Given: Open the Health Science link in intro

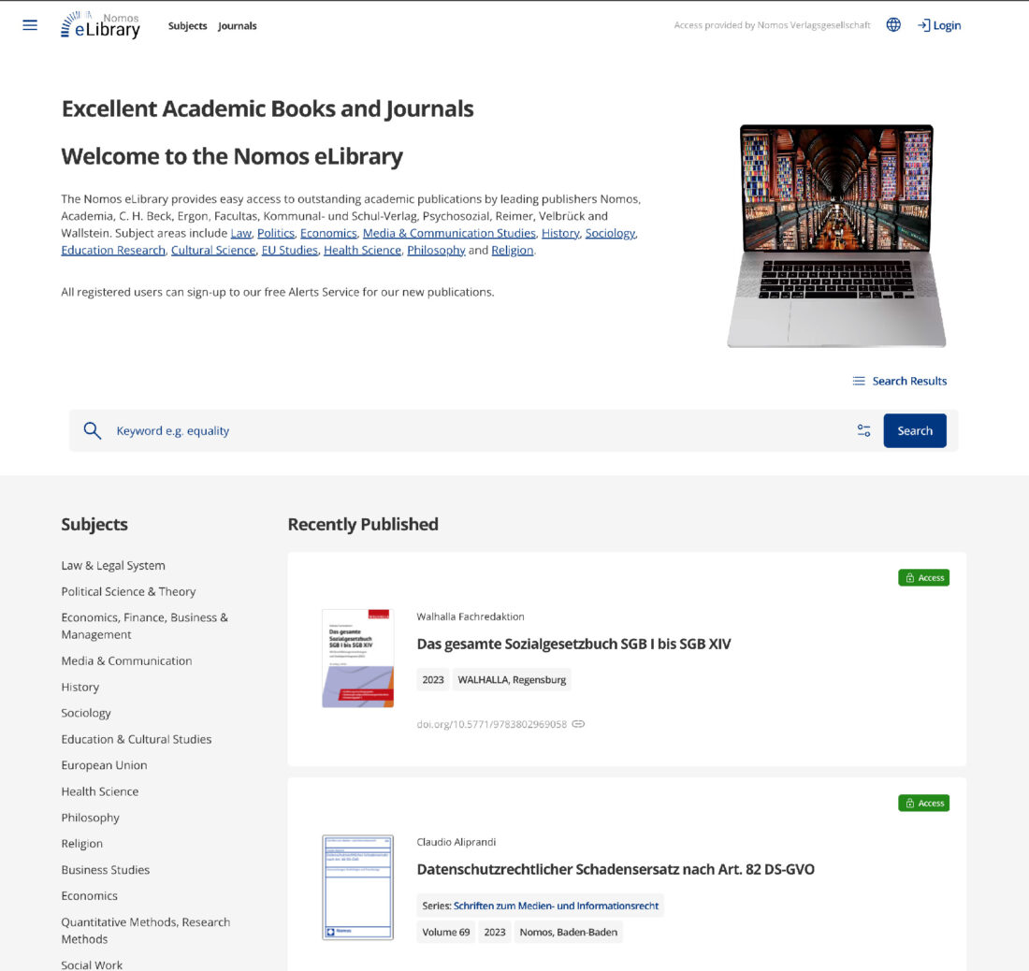Looking at the screenshot, I should pos(362,250).
